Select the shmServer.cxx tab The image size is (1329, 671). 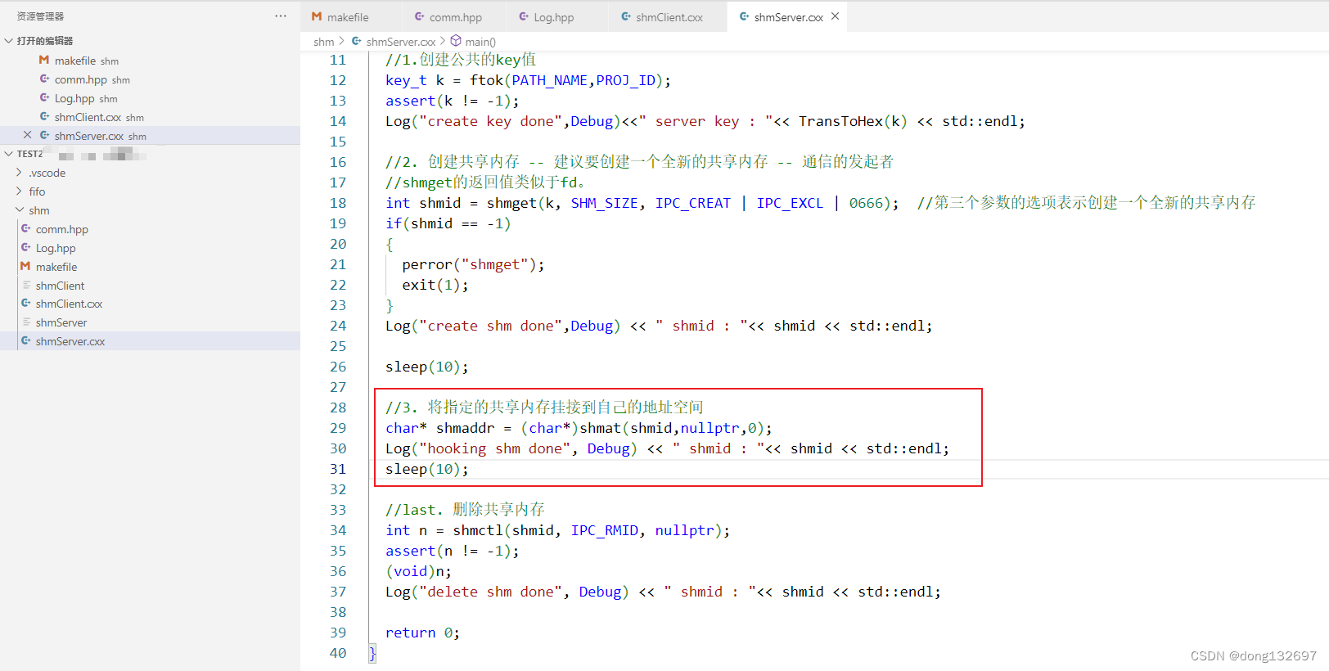(788, 17)
